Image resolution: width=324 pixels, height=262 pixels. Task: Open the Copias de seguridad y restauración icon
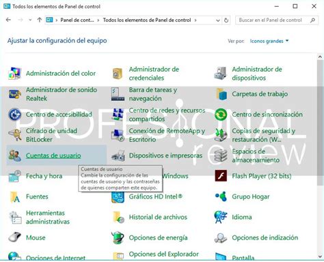coord(221,135)
